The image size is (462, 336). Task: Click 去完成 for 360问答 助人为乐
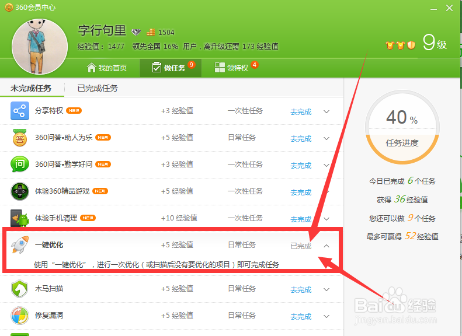point(301,139)
